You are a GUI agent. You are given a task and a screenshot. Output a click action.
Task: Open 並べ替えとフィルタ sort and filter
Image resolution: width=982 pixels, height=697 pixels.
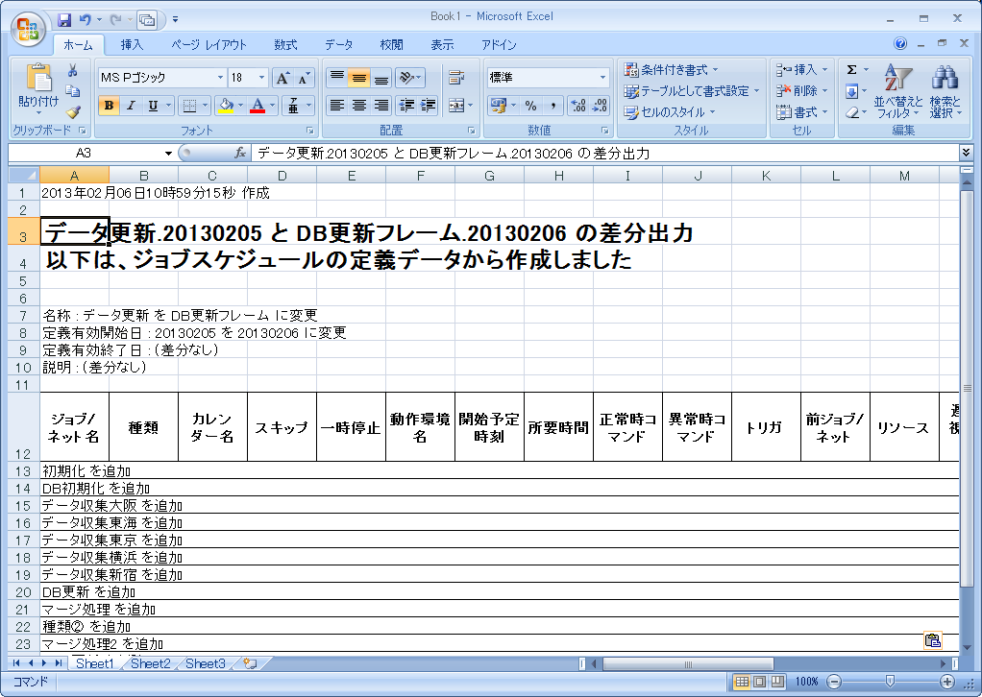click(898, 91)
